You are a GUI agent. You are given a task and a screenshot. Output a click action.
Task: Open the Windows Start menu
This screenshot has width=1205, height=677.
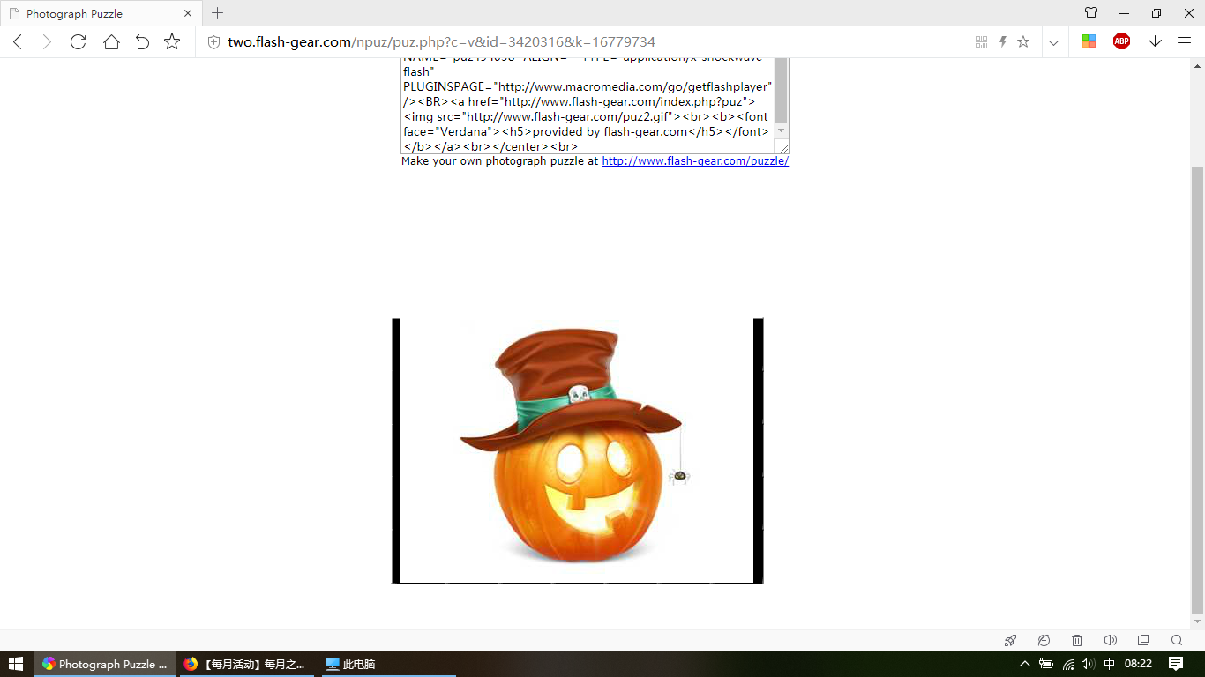pyautogui.click(x=17, y=664)
